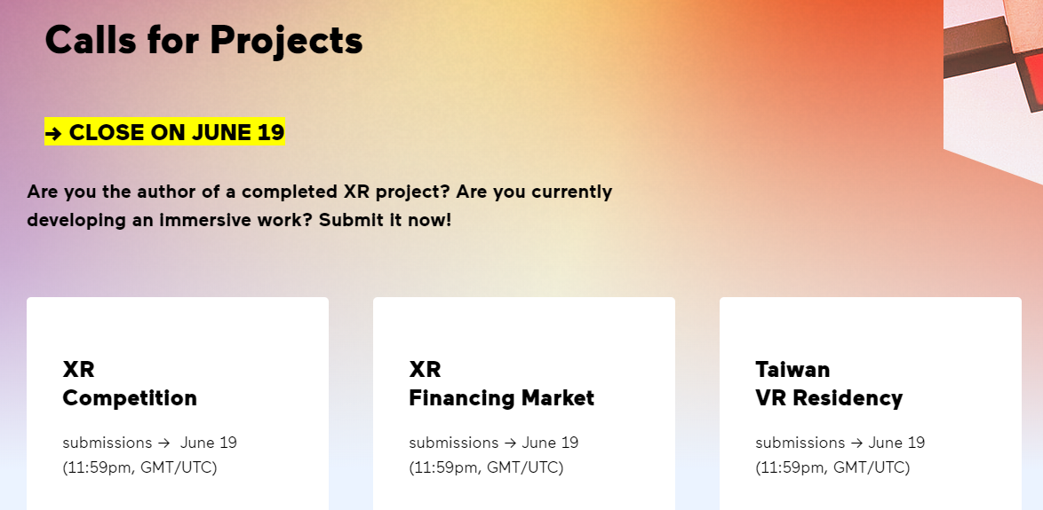Click 'June 19' date in XR Competition card
This screenshot has height=510, width=1043.
209,443
